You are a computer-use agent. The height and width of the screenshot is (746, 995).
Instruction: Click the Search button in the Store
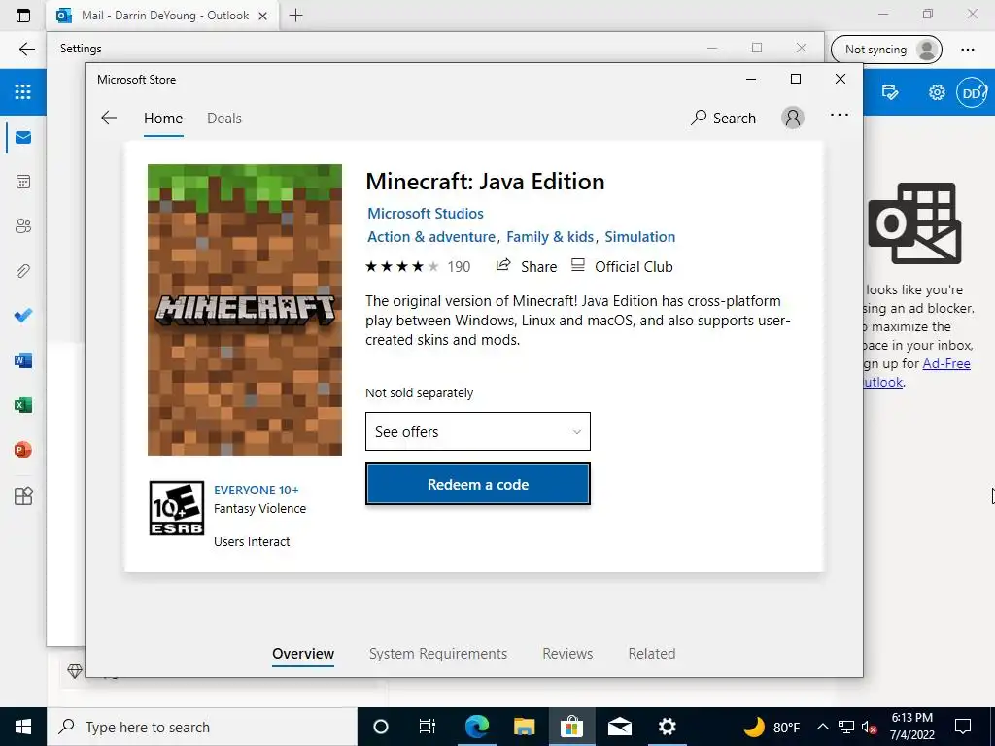point(723,118)
